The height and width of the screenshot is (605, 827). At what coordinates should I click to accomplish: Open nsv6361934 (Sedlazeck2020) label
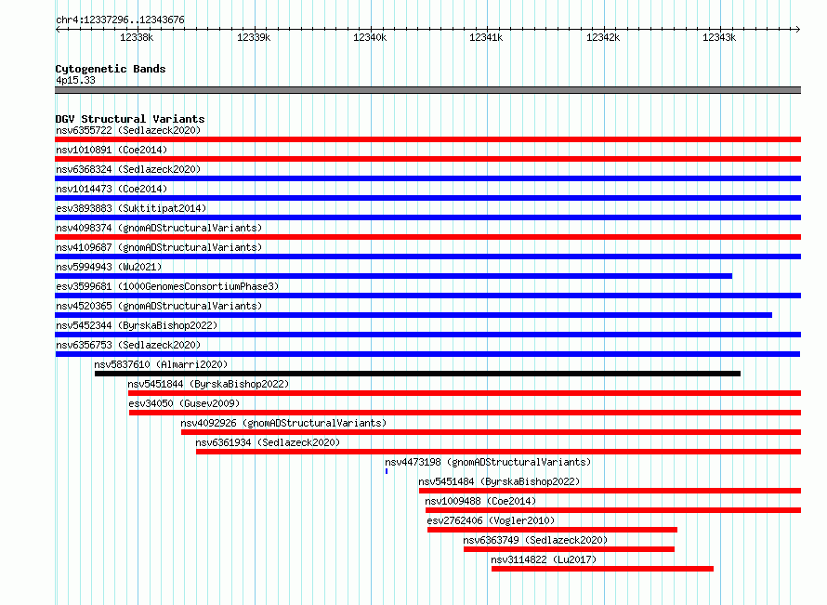point(268,442)
